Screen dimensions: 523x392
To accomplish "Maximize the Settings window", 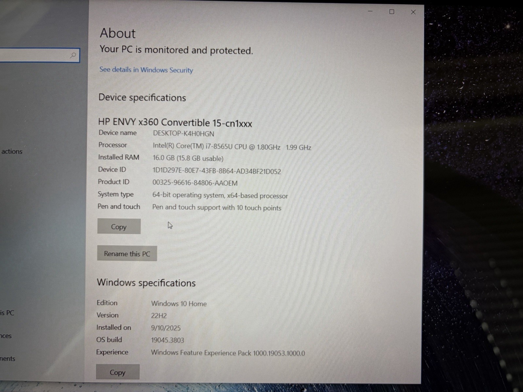I will [392, 12].
